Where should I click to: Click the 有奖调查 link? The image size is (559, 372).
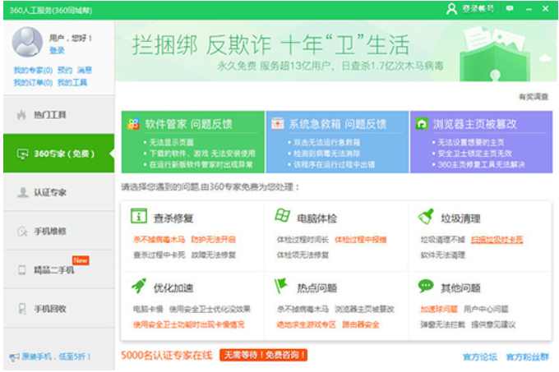tap(534, 97)
